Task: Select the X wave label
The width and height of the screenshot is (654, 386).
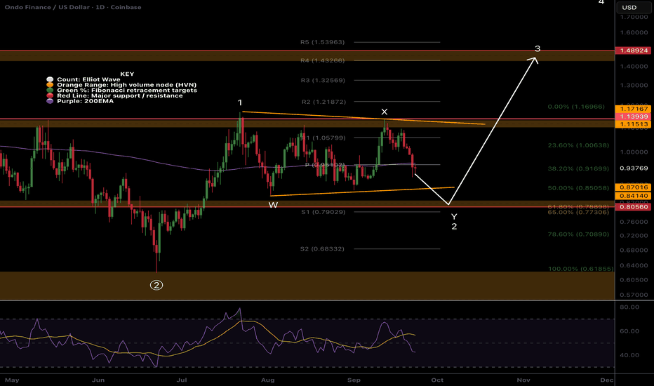Action: [x=384, y=112]
